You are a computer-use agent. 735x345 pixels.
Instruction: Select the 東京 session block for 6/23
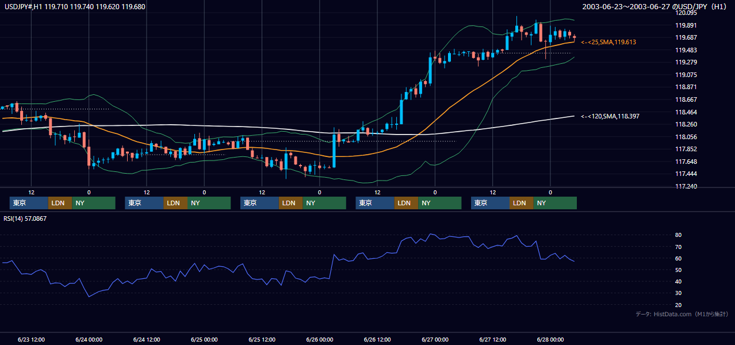click(29, 203)
